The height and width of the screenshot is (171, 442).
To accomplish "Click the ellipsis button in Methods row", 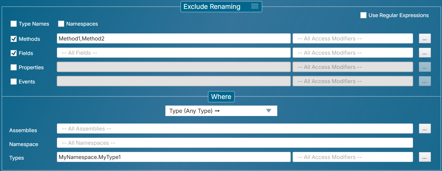I will tap(425, 39).
